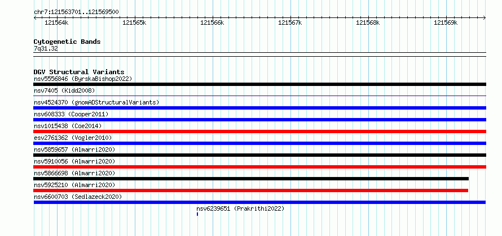Open esv2761362 (Vogler2010) variant label
The width and height of the screenshot is (502, 236).
click(73, 138)
